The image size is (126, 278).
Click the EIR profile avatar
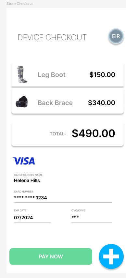[x=116, y=36]
